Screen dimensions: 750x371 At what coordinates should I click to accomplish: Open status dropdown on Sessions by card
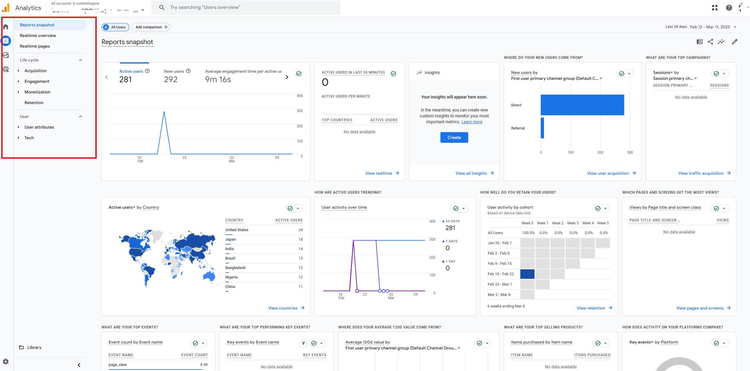[720, 74]
